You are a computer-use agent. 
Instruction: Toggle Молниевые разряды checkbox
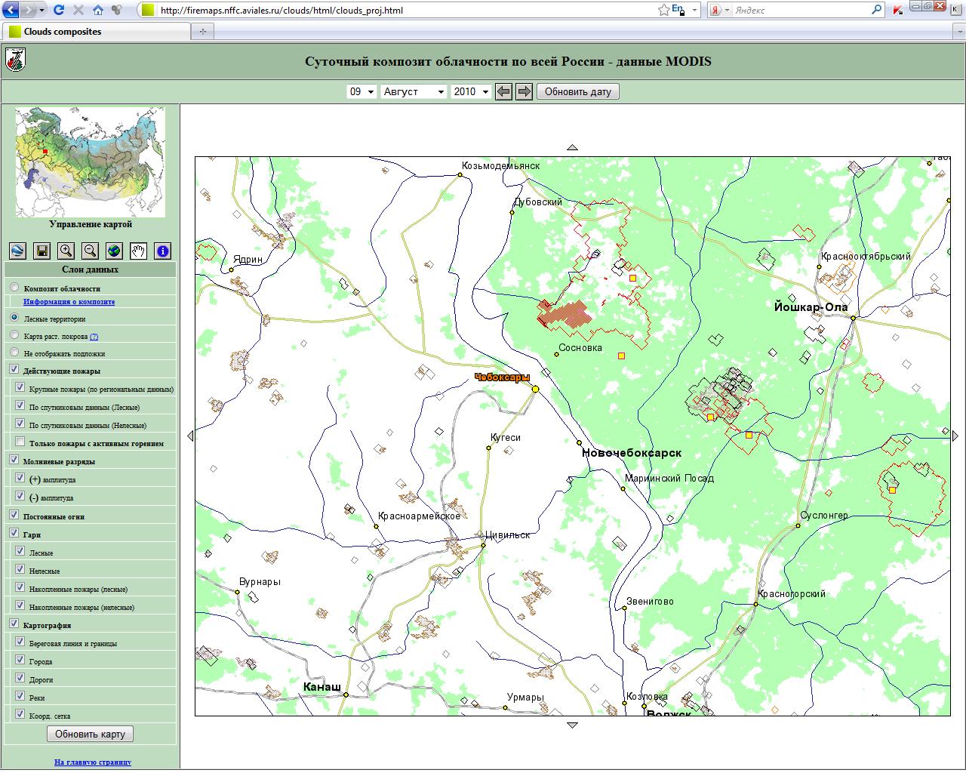(x=14, y=460)
